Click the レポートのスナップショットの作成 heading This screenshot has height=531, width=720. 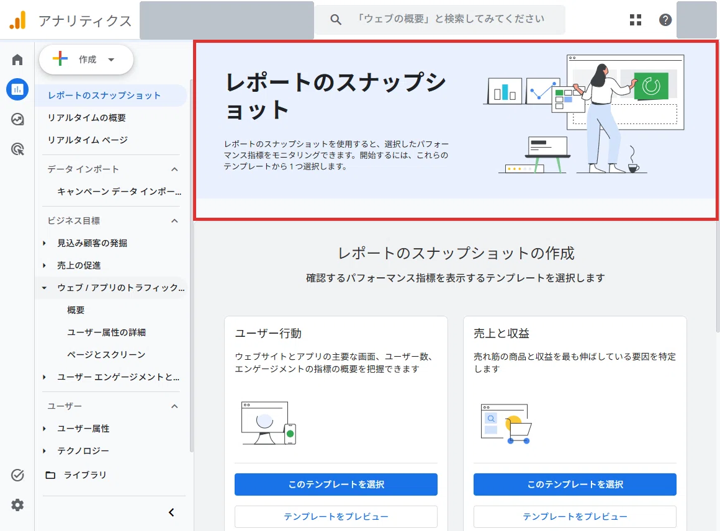click(456, 253)
